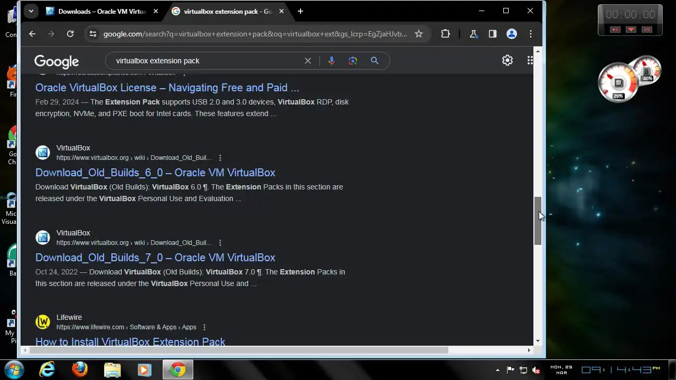Open the new tab plus button
The width and height of the screenshot is (676, 380).
300,11
